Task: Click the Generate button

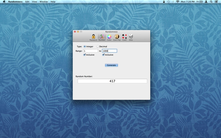Action: (111, 65)
